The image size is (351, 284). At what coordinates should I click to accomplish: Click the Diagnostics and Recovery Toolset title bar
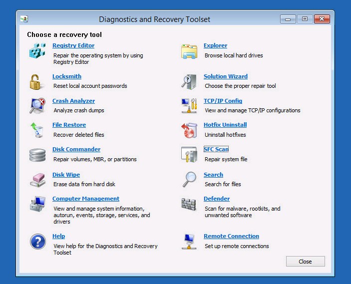(155, 19)
